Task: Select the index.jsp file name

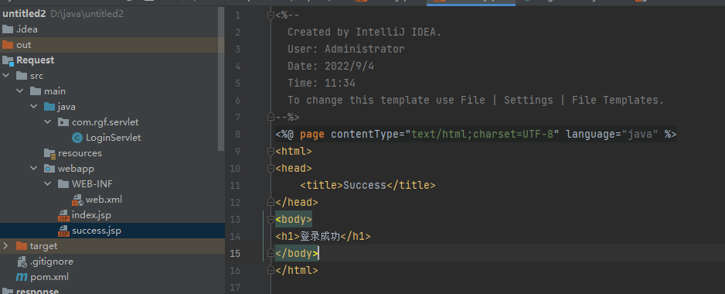Action: [91, 215]
